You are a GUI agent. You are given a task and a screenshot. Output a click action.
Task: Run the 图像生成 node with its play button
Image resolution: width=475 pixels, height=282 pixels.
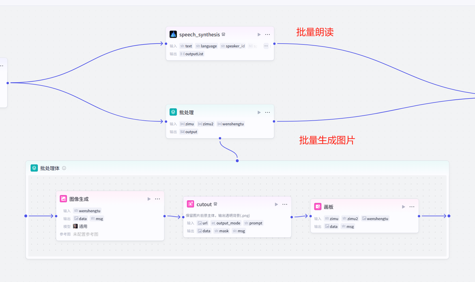click(149, 199)
